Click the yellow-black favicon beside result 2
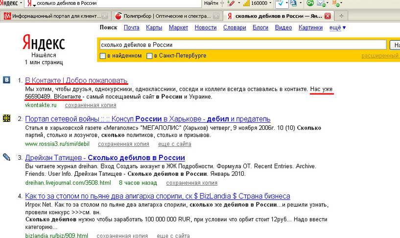The image size is (400, 238). pos(7,119)
